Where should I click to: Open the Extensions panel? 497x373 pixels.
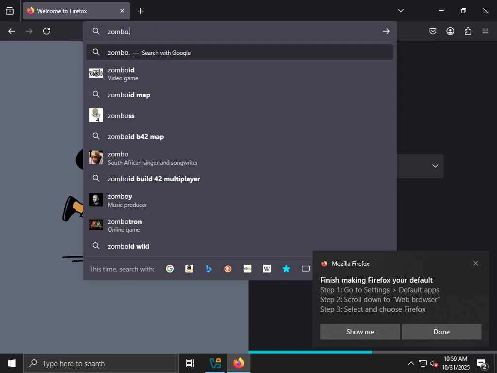click(x=468, y=31)
